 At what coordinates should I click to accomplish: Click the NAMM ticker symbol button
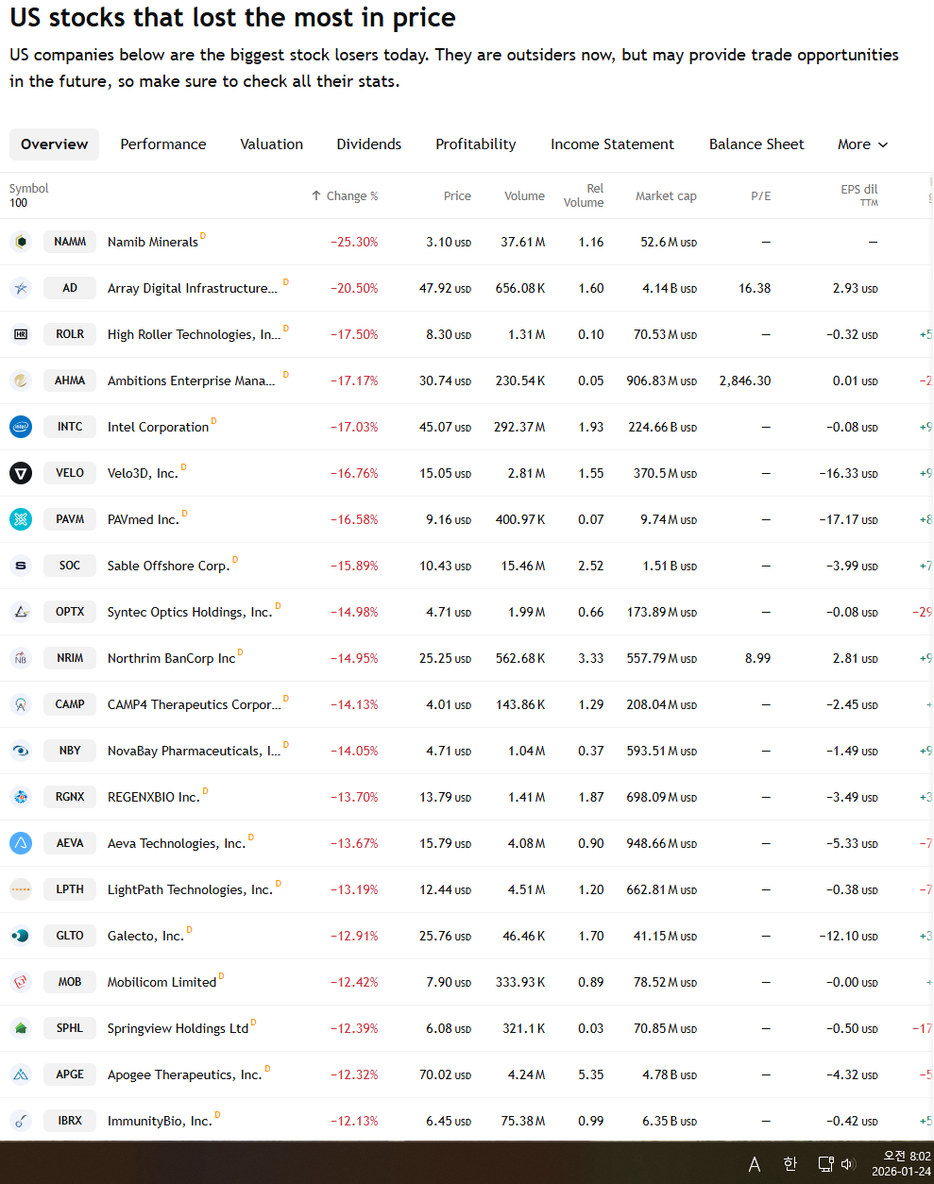click(x=70, y=242)
